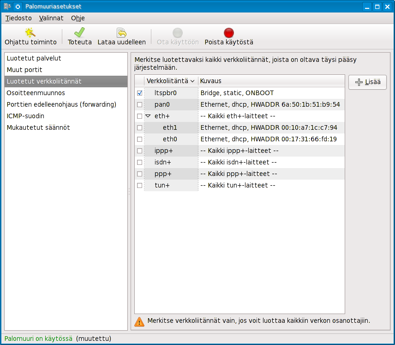The width and height of the screenshot is (395, 345).
Task: Click the Lataa uudelleen reload icon
Action: 121,33
